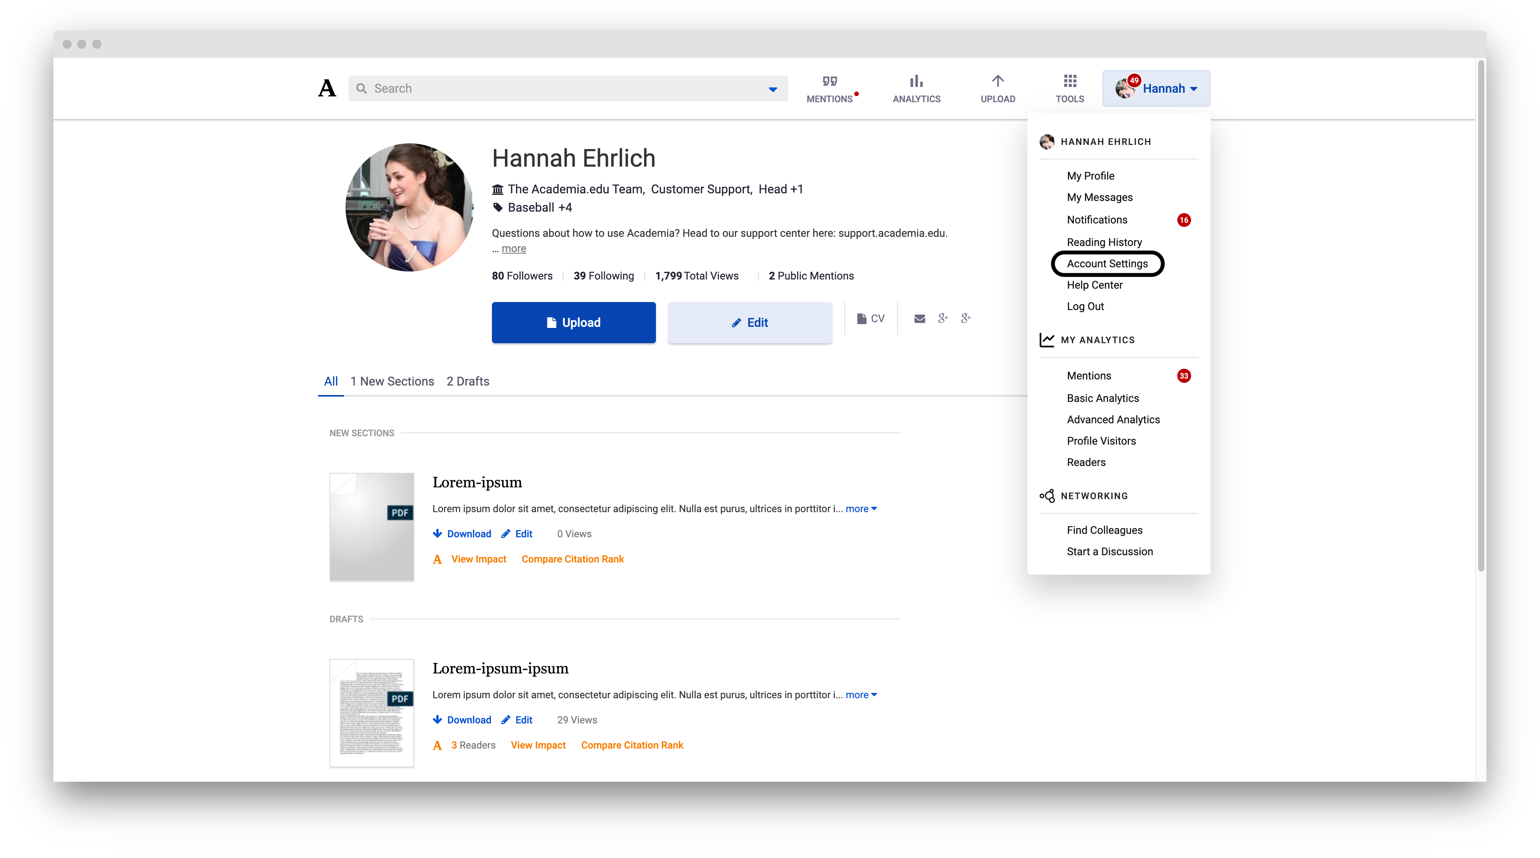This screenshot has height=858, width=1540.
Task: Download the Lorem-ipsum paper
Action: click(461, 534)
